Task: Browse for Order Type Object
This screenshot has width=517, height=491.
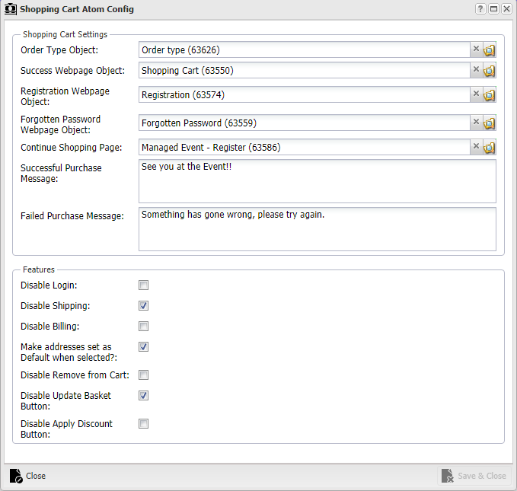Action: click(x=490, y=50)
